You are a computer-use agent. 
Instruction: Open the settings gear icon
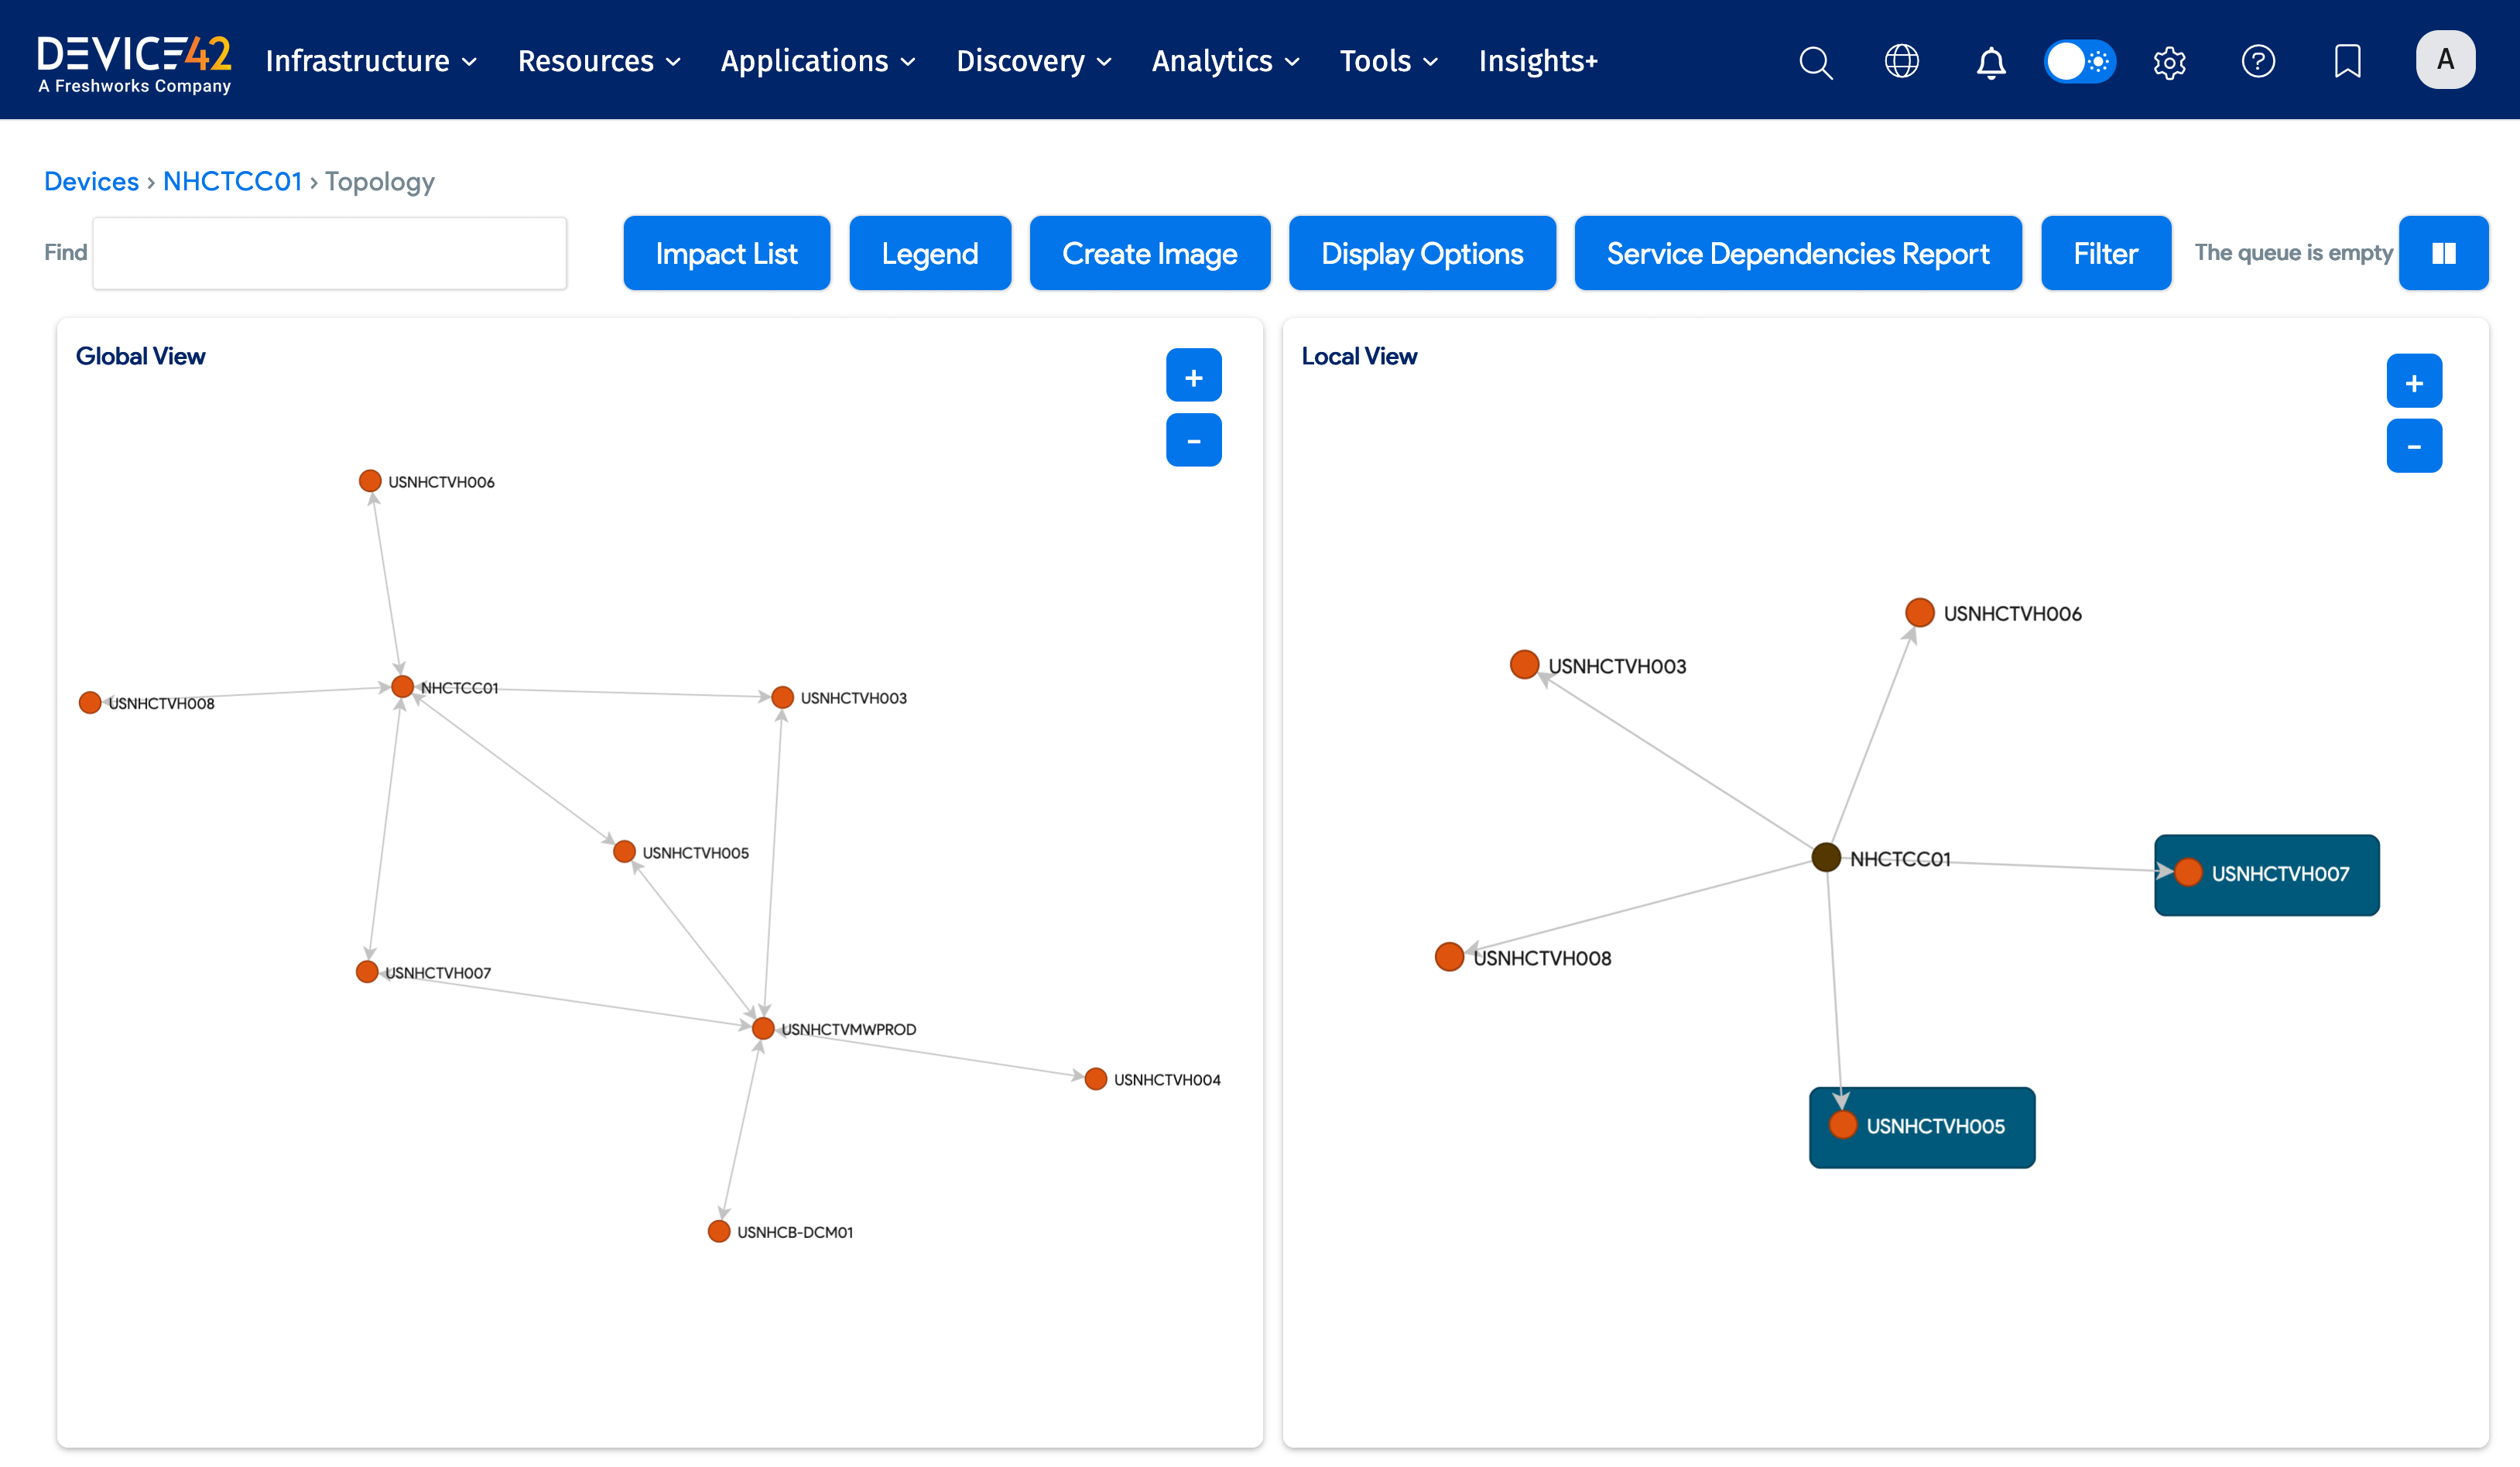tap(2169, 62)
